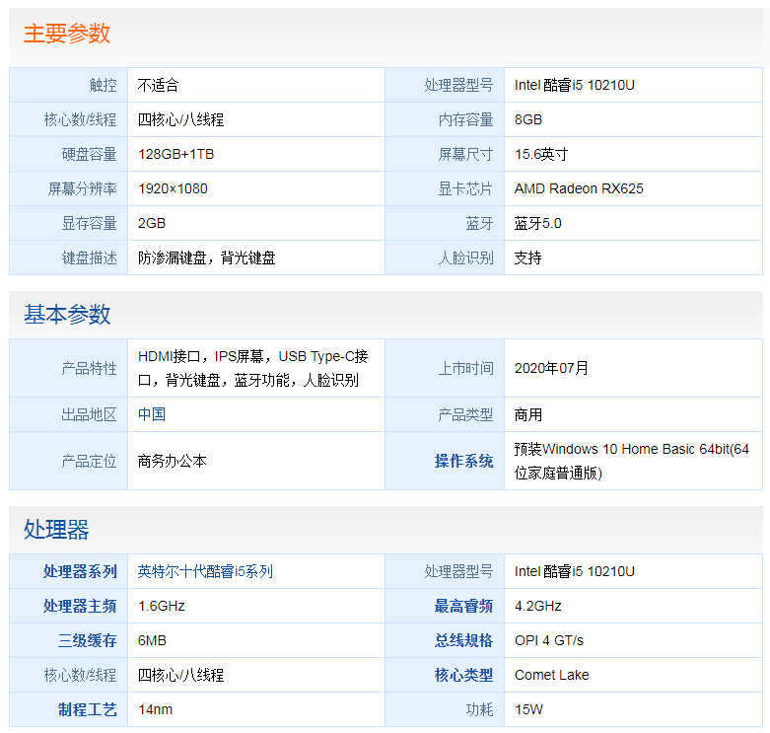Click the bold 总线规格 label link
This screenshot has height=733, width=770.
463,640
